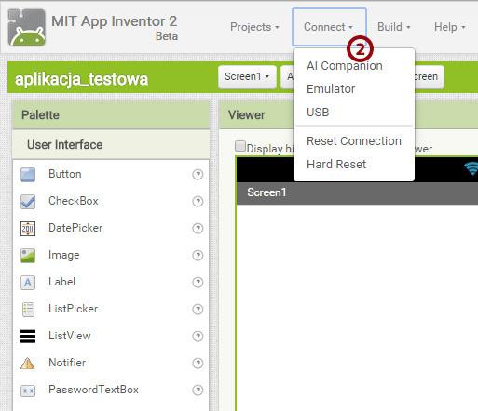Select the DatePicker calendar icon

28,229
